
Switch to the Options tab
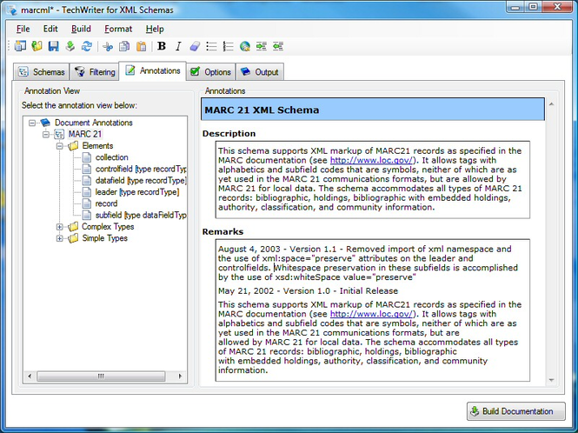coord(210,72)
